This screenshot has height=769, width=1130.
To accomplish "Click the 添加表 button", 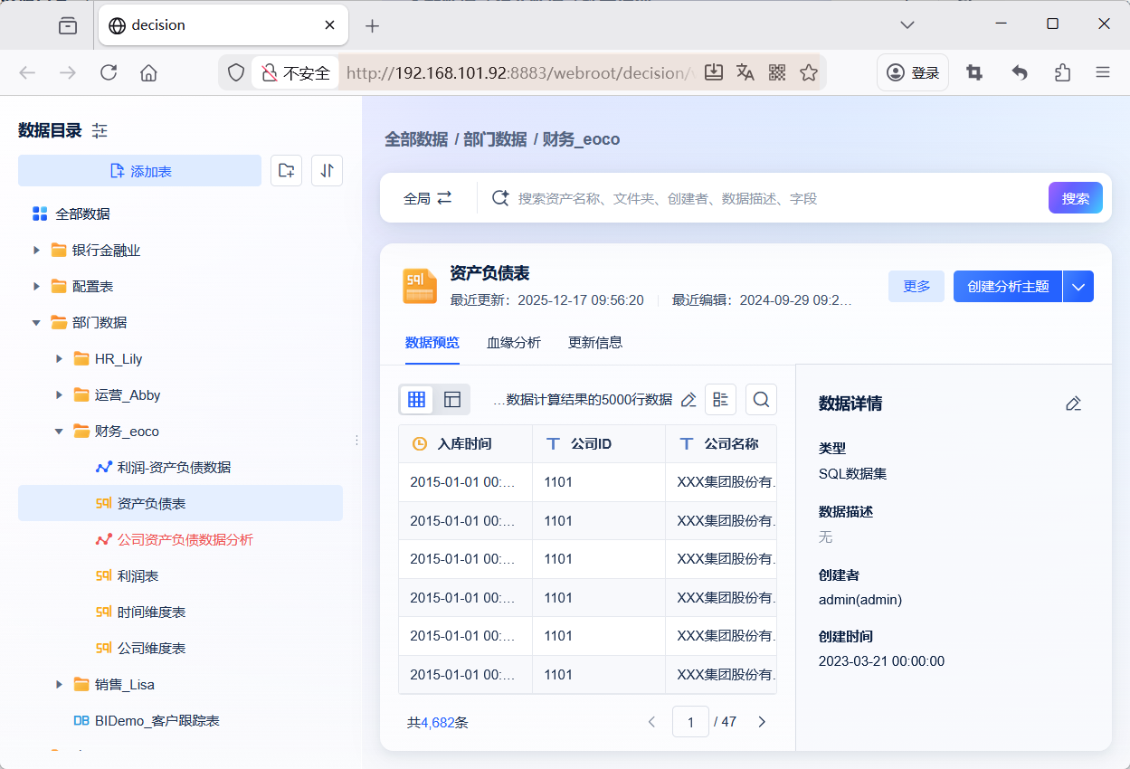I will 139,170.
